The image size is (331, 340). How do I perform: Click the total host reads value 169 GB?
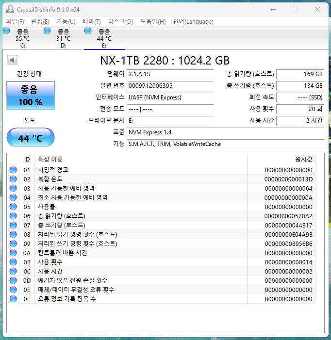coord(300,74)
